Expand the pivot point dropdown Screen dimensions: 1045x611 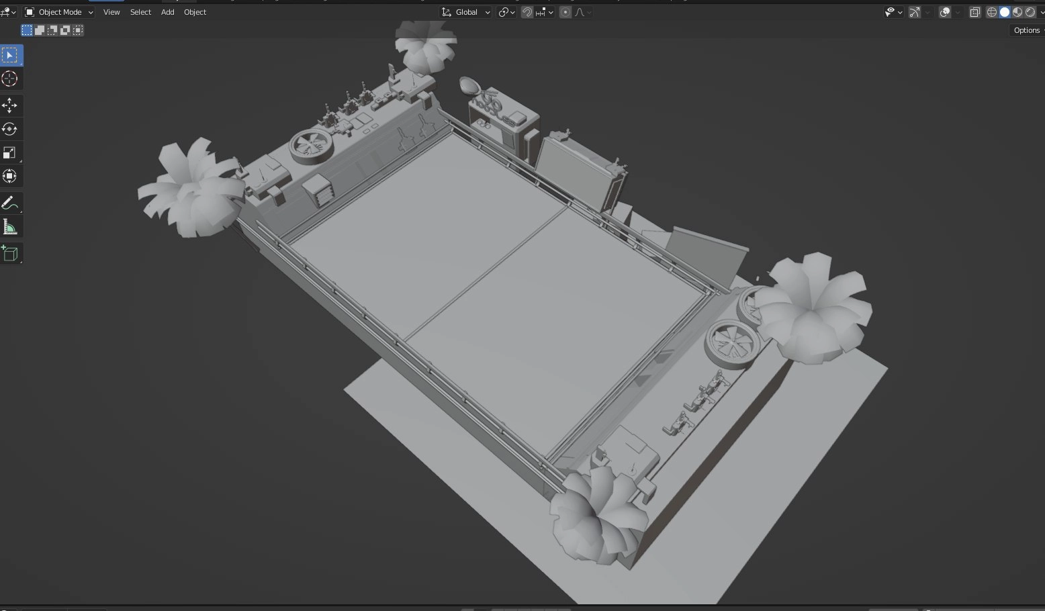(x=506, y=12)
